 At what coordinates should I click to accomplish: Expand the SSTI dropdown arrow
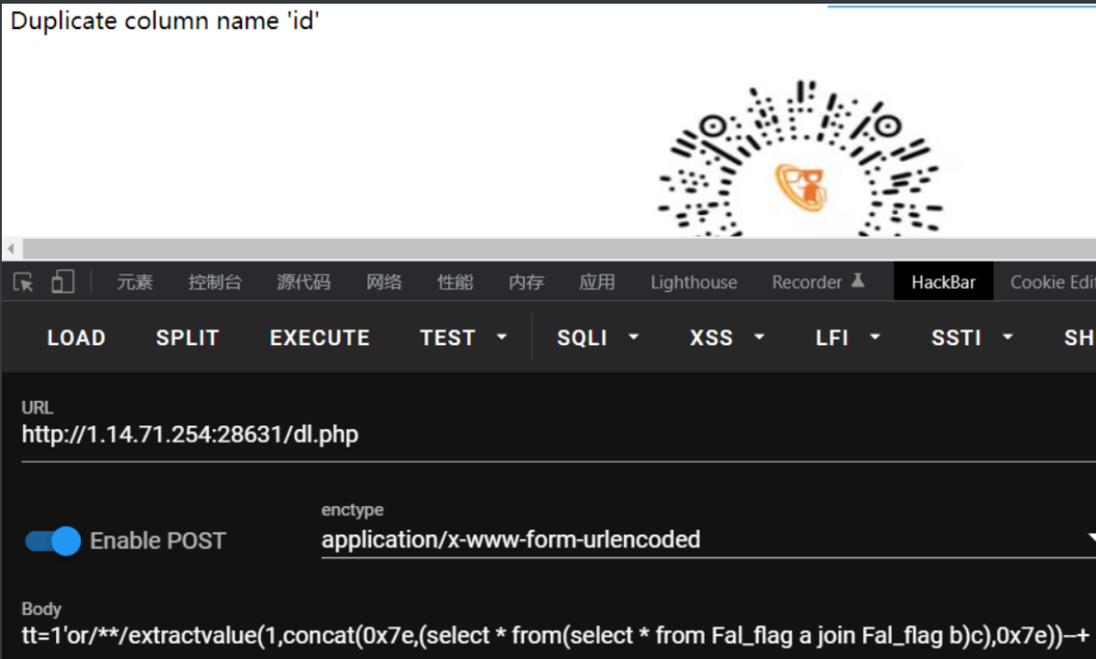(1007, 337)
